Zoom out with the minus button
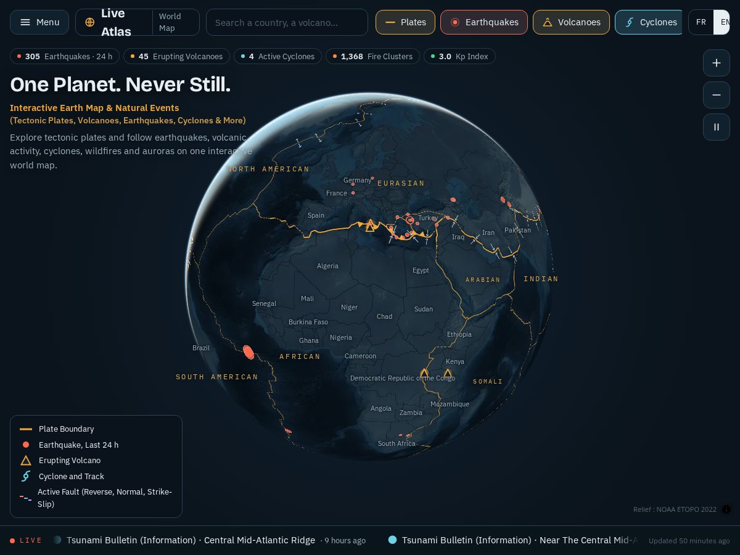This screenshot has width=740, height=555. pyautogui.click(x=717, y=95)
